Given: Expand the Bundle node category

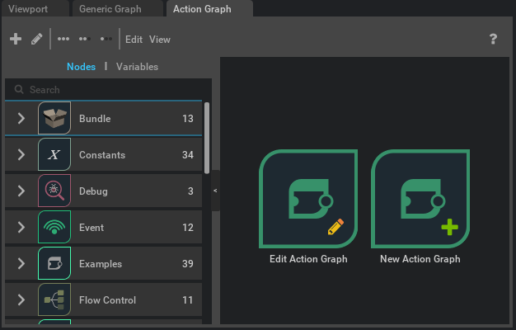Looking at the screenshot, I should (21, 119).
